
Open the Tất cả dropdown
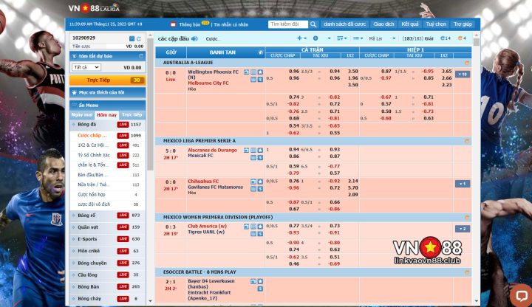tap(86, 67)
